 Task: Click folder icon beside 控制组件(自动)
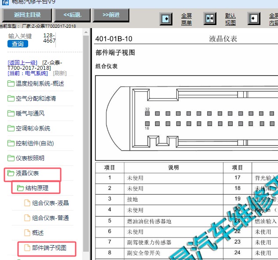[11, 143]
